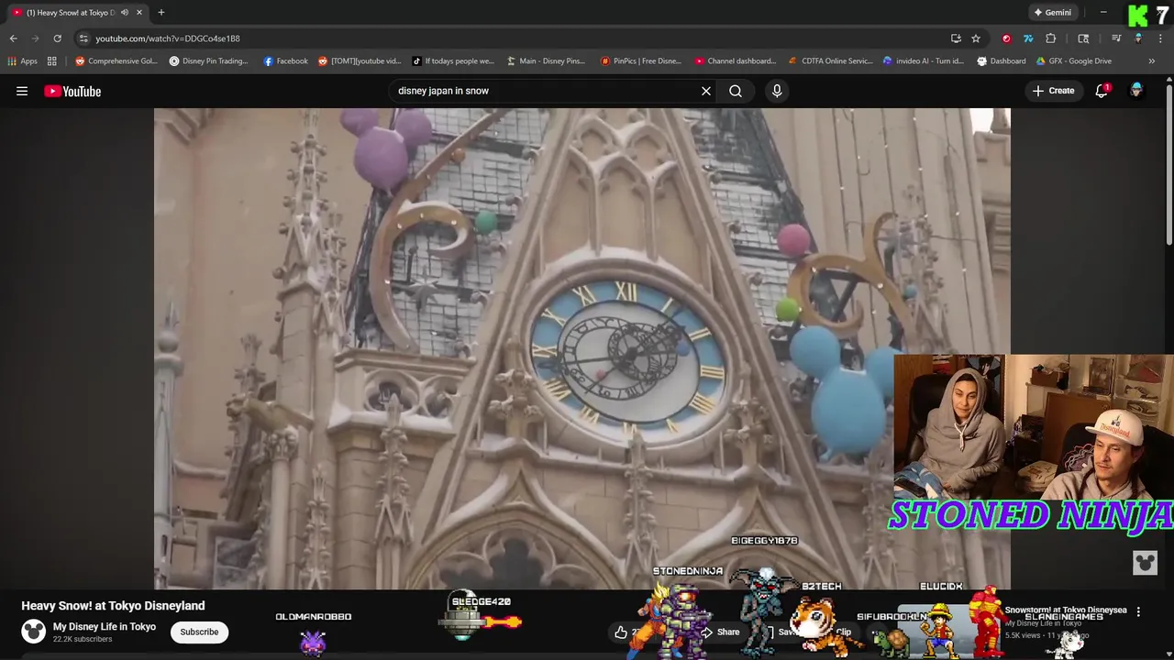Image resolution: width=1174 pixels, height=660 pixels.
Task: Open the Gemini button in Chrome
Action: [x=1052, y=13]
